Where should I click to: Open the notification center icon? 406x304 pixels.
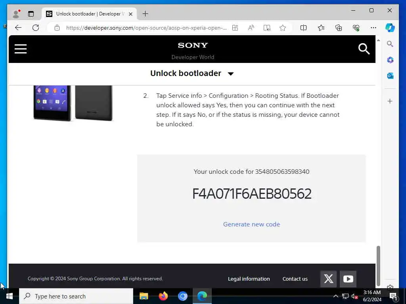point(393,296)
